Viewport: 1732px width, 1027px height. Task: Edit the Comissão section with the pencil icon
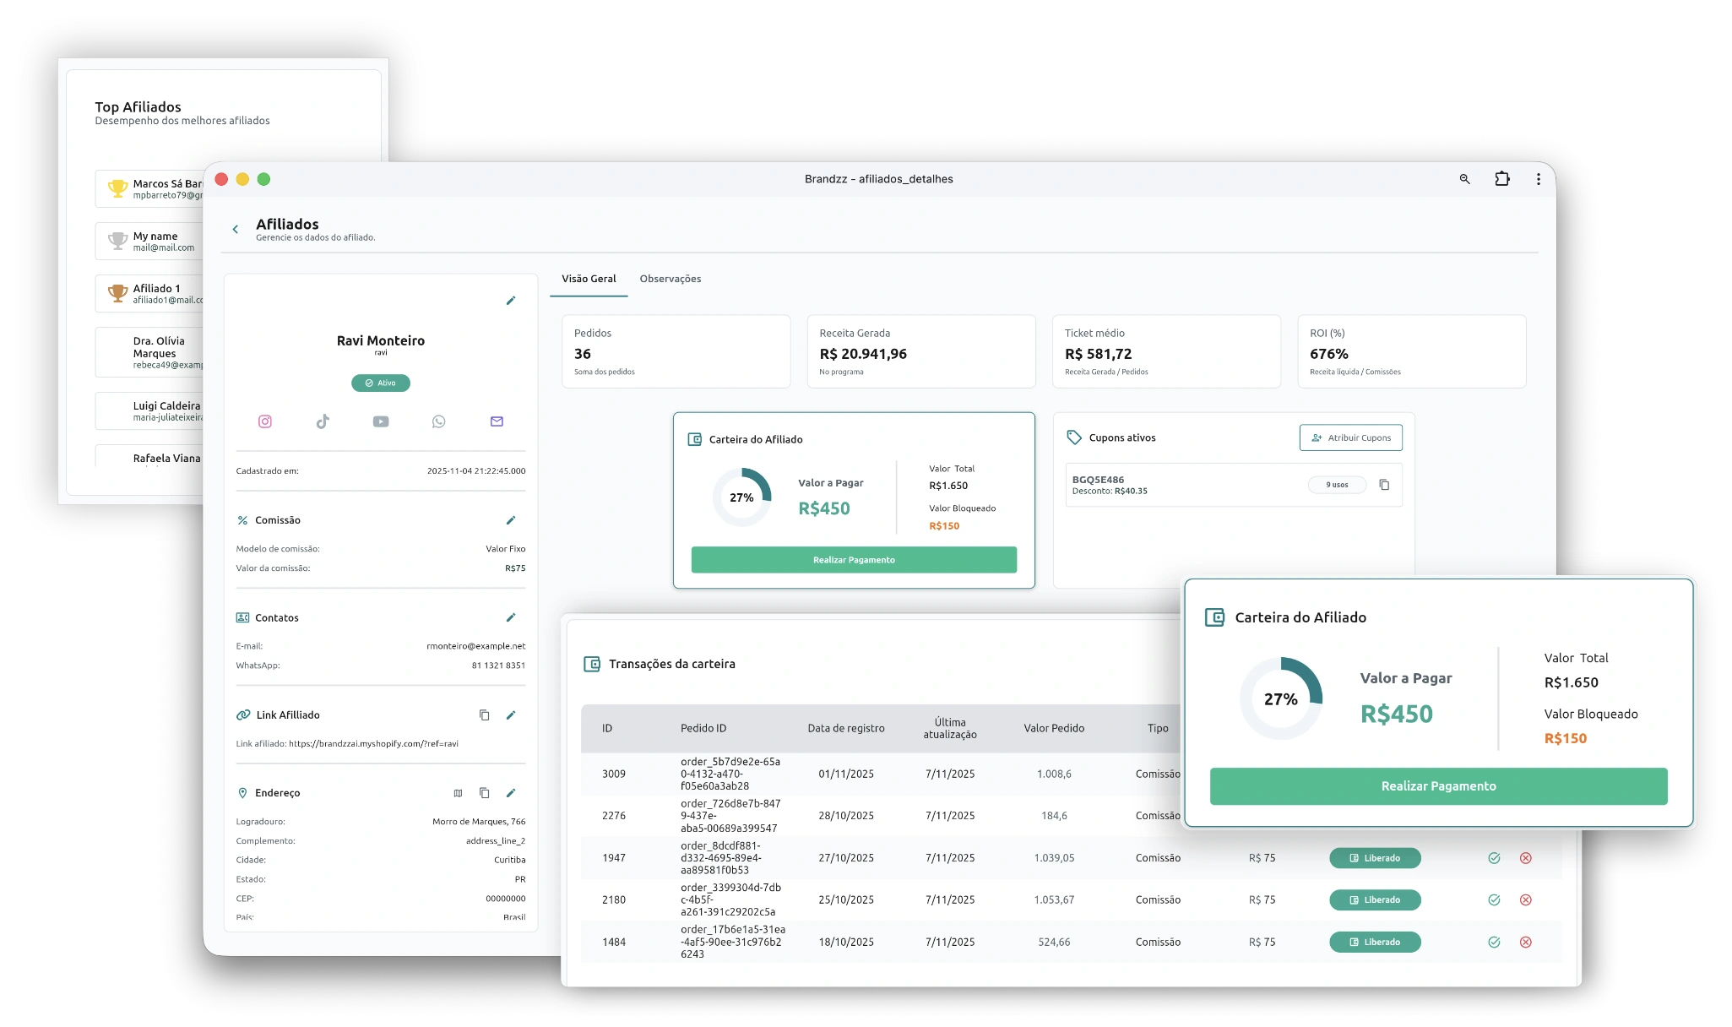[x=511, y=520]
